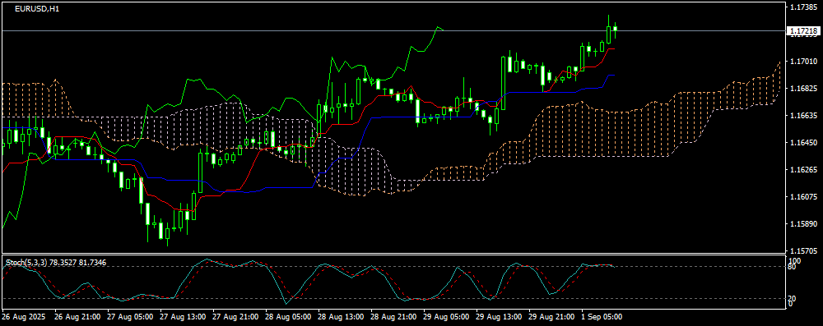
Task: Click the 26 Aug 21:00 time label
Action: (x=77, y=317)
